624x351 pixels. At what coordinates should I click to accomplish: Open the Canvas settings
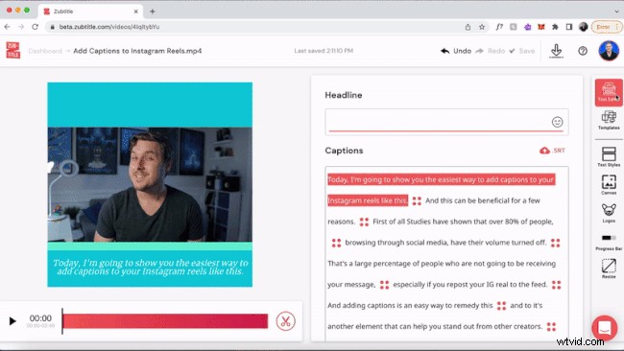[x=609, y=185]
